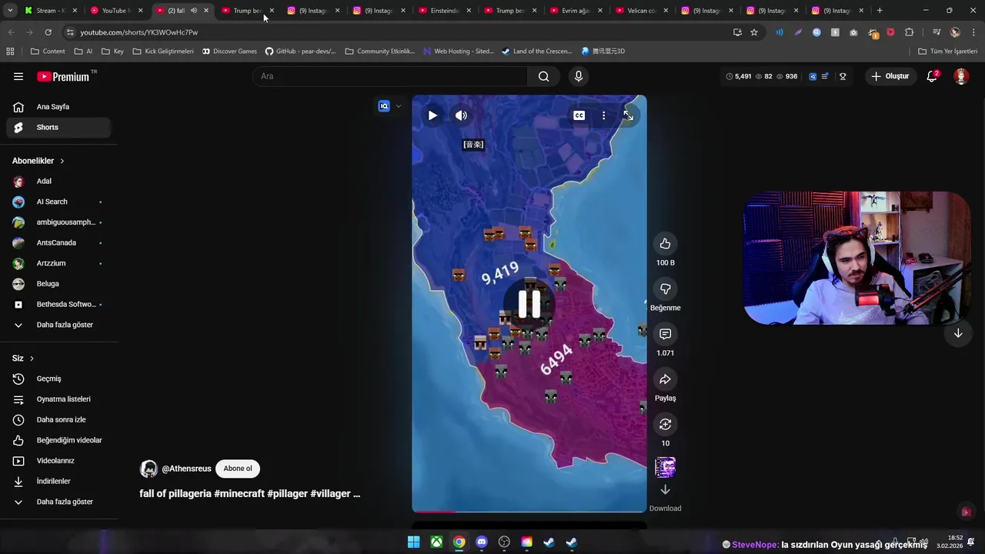
Task: Go to next short arrow
Action: pyautogui.click(x=958, y=333)
